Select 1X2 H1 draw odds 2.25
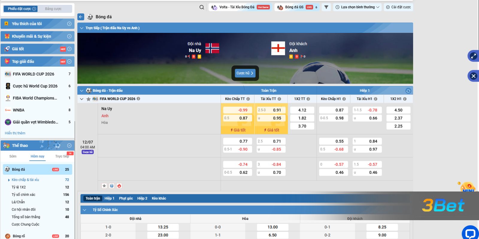479x239 pixels. point(398,126)
